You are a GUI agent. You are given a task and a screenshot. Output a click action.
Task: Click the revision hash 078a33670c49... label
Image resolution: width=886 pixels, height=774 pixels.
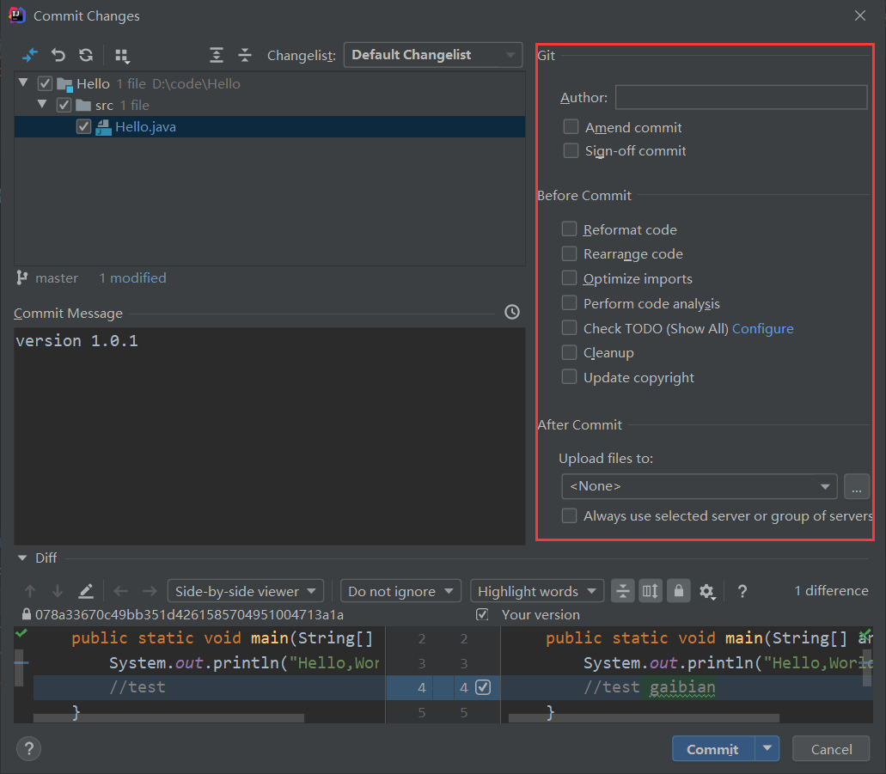coord(189,614)
